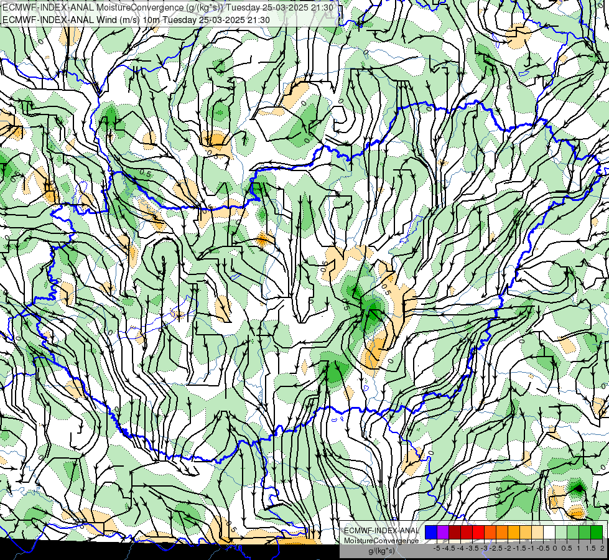This screenshot has height=560, width=609.
Task: Select the dark maroon legend swatch
Action: (x=455, y=532)
